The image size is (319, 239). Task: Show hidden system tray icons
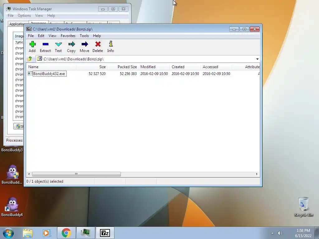[x=272, y=233]
